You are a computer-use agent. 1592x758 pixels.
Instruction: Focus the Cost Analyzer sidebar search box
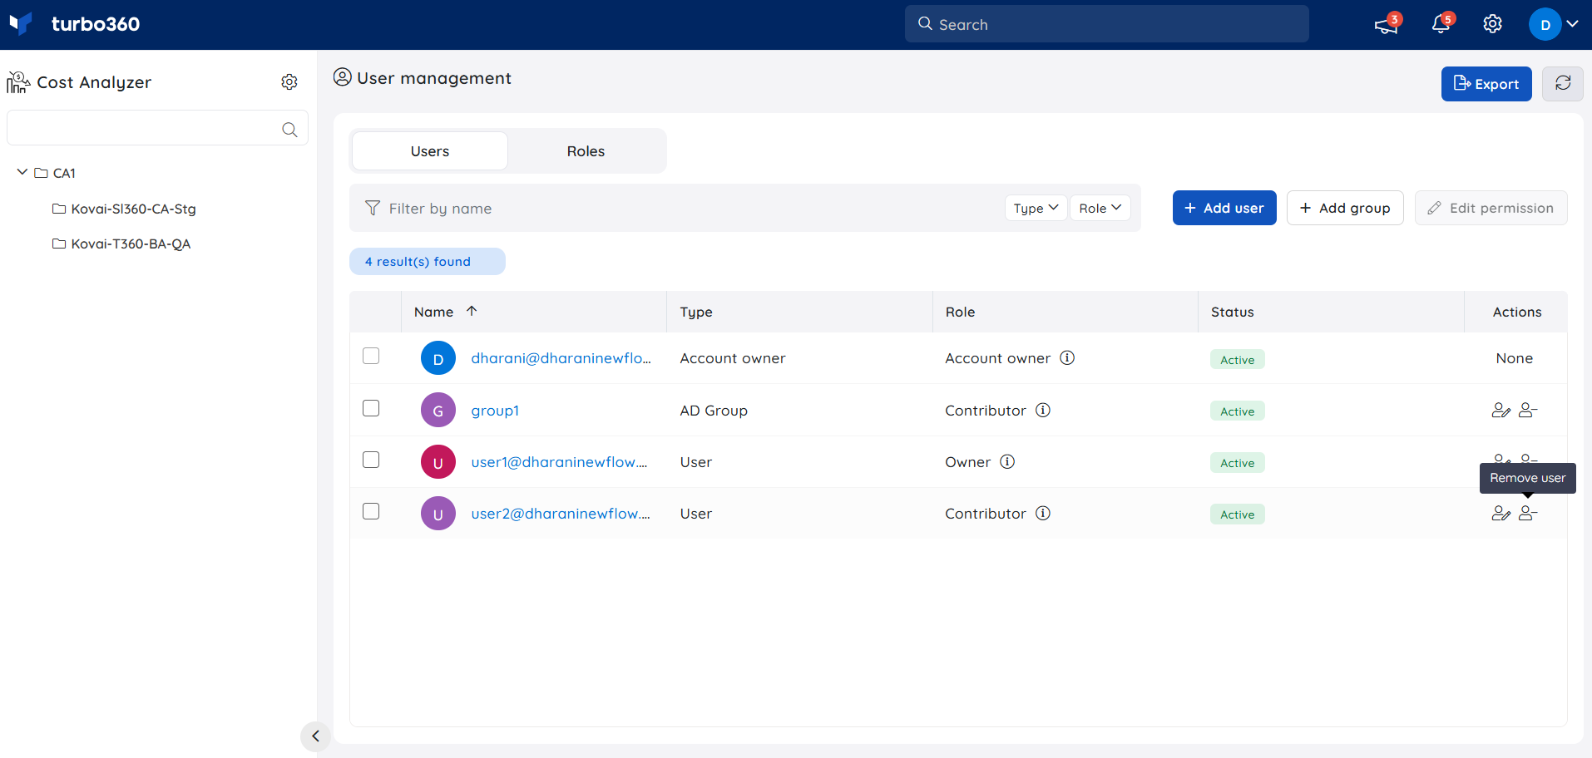click(x=157, y=128)
